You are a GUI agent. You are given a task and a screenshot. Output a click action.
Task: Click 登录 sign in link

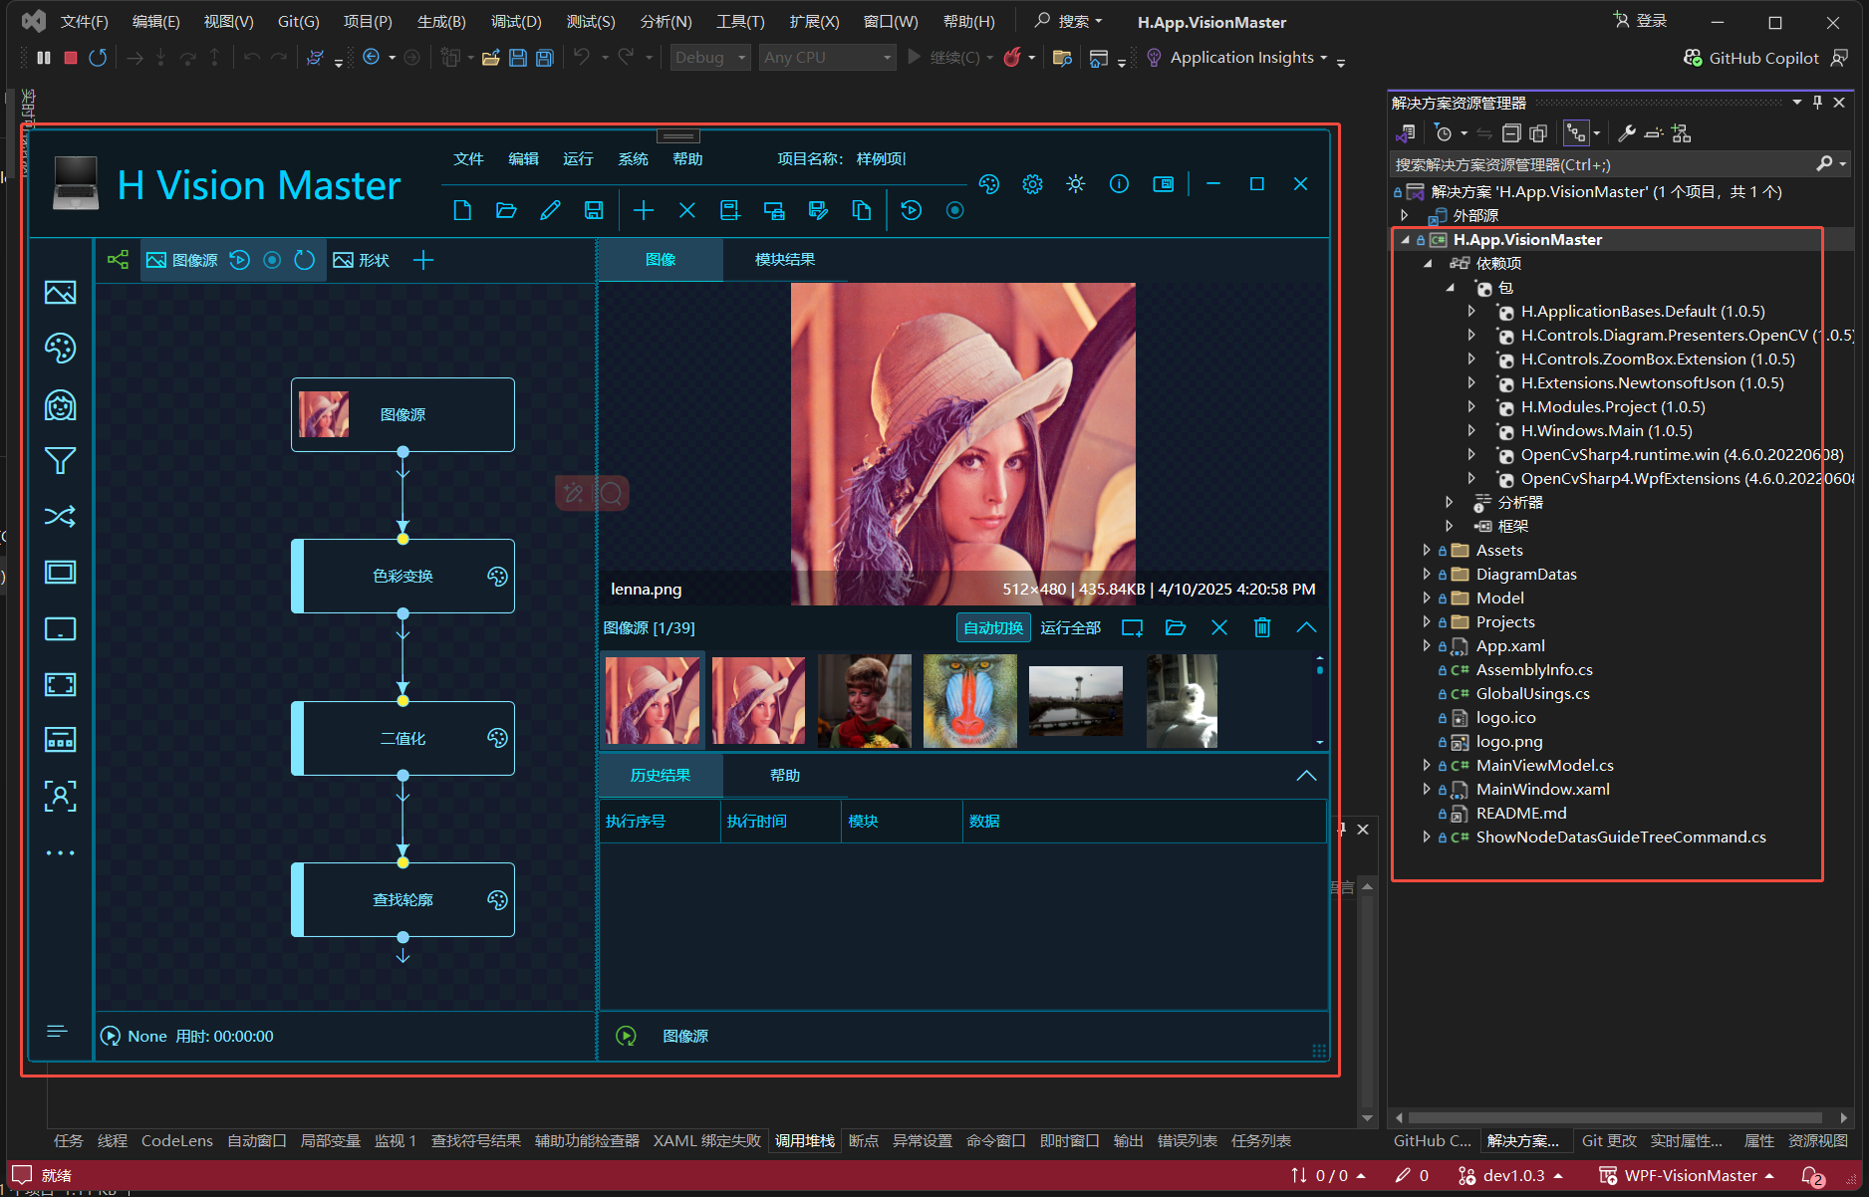1640,21
